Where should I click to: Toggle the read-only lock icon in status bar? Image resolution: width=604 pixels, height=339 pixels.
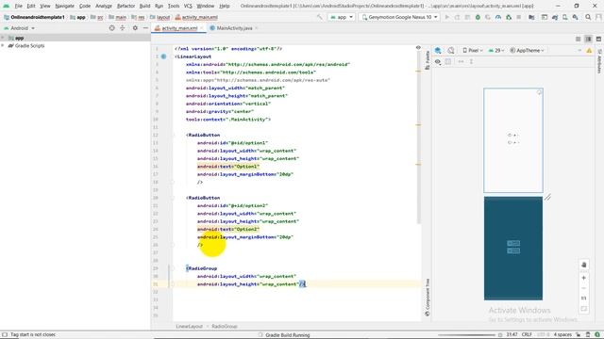click(578, 335)
